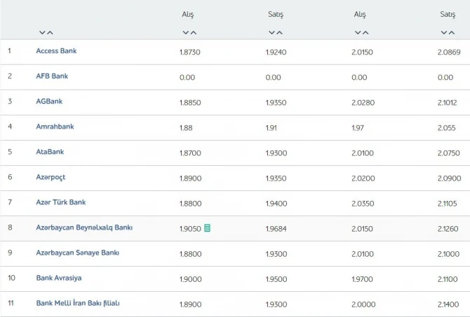Image resolution: width=470 pixels, height=317 pixels.
Task: Sort last Satış column descending
Action: [444, 33]
